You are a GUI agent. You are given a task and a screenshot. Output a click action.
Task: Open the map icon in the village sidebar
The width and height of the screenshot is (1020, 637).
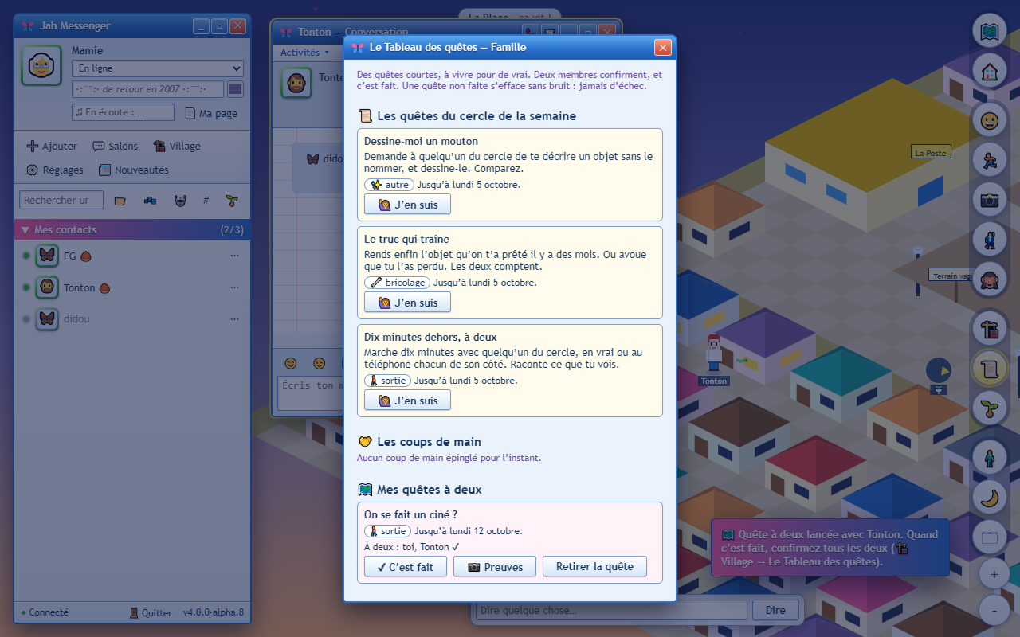pyautogui.click(x=989, y=32)
